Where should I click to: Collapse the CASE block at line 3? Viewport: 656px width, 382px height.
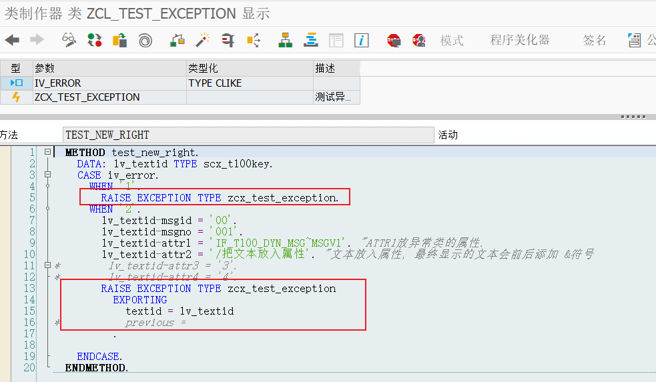(x=47, y=174)
